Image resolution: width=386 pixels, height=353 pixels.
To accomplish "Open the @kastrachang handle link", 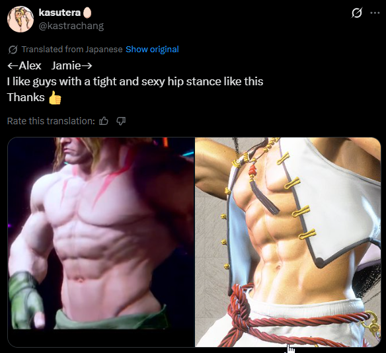I will click(71, 26).
